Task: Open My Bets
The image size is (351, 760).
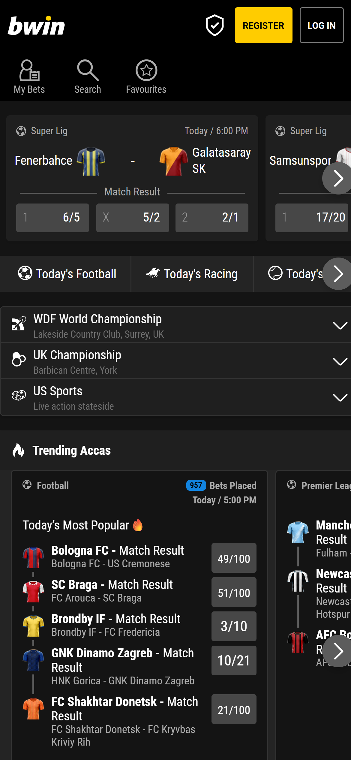Action: click(x=29, y=76)
